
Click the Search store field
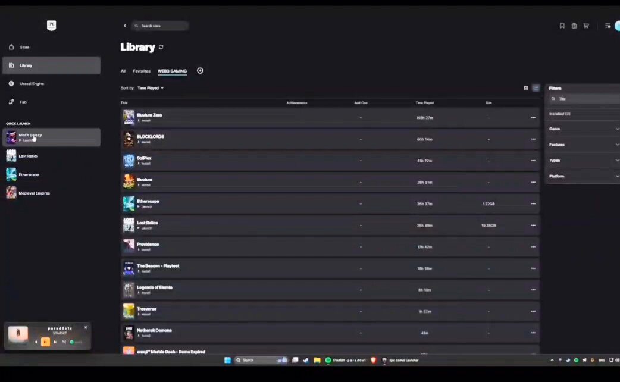[160, 26]
